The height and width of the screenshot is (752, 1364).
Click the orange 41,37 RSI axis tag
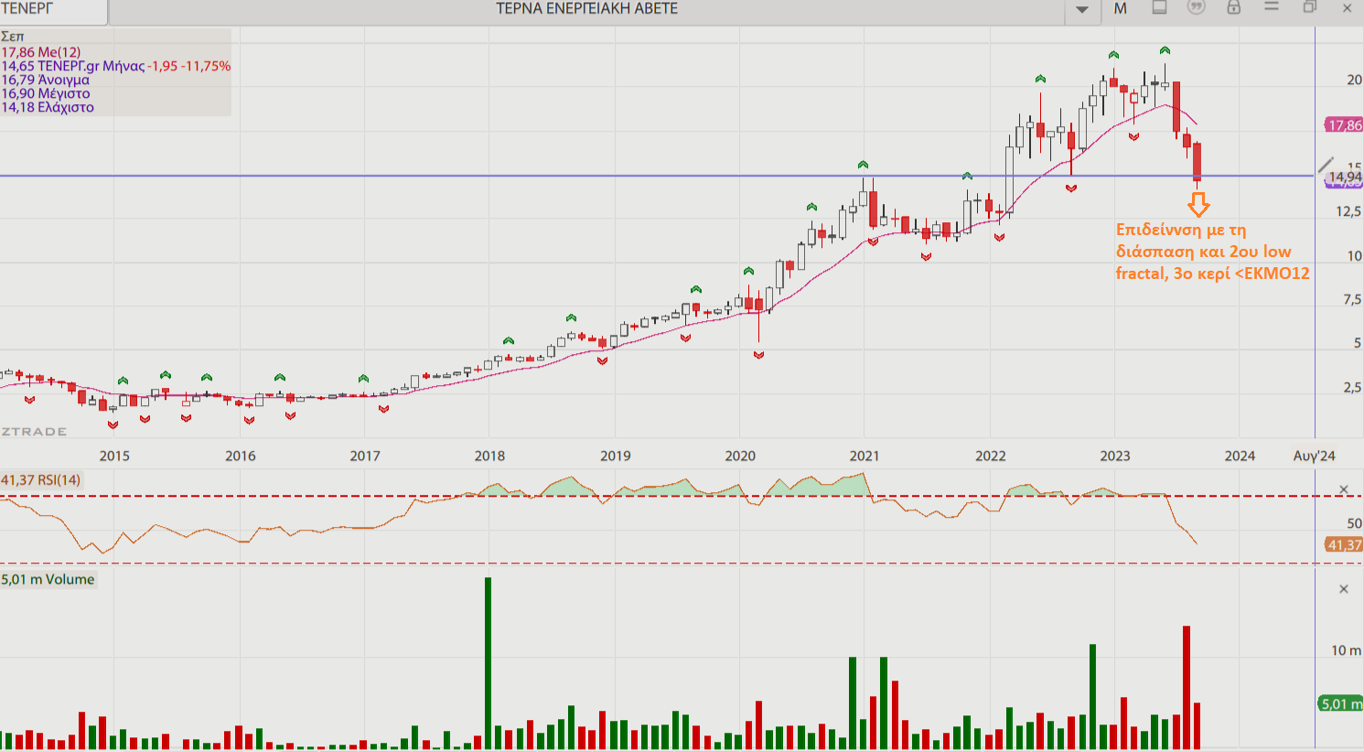[1344, 545]
